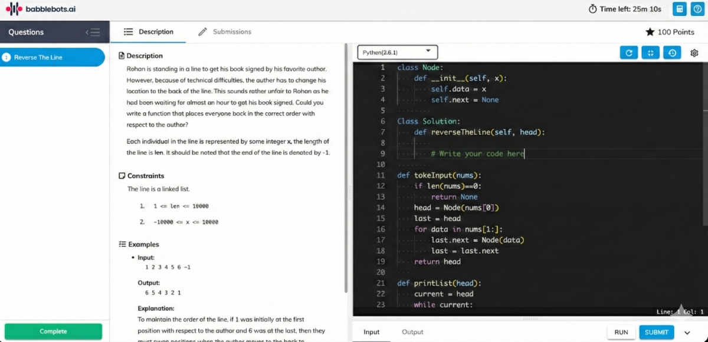
Task: Open editor settings gear
Action: [694, 53]
